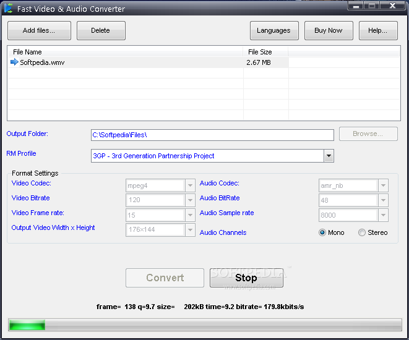This screenshot has width=409, height=340.
Task: Stop the running conversion
Action: pyautogui.click(x=246, y=278)
